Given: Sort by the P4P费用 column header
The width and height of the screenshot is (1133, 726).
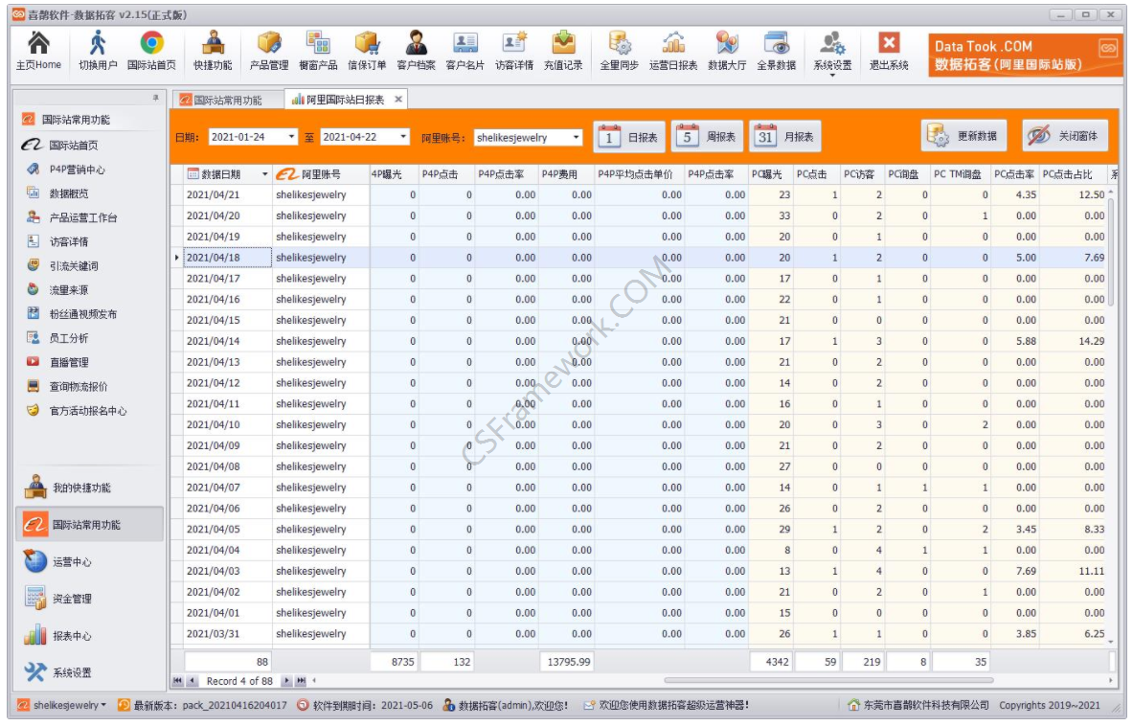Looking at the screenshot, I should [x=565, y=174].
